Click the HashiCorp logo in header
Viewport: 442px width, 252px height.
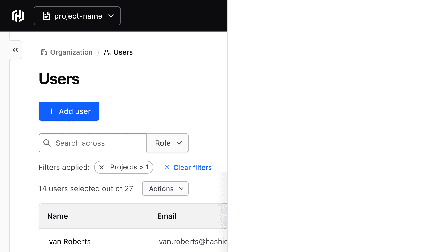(x=18, y=16)
